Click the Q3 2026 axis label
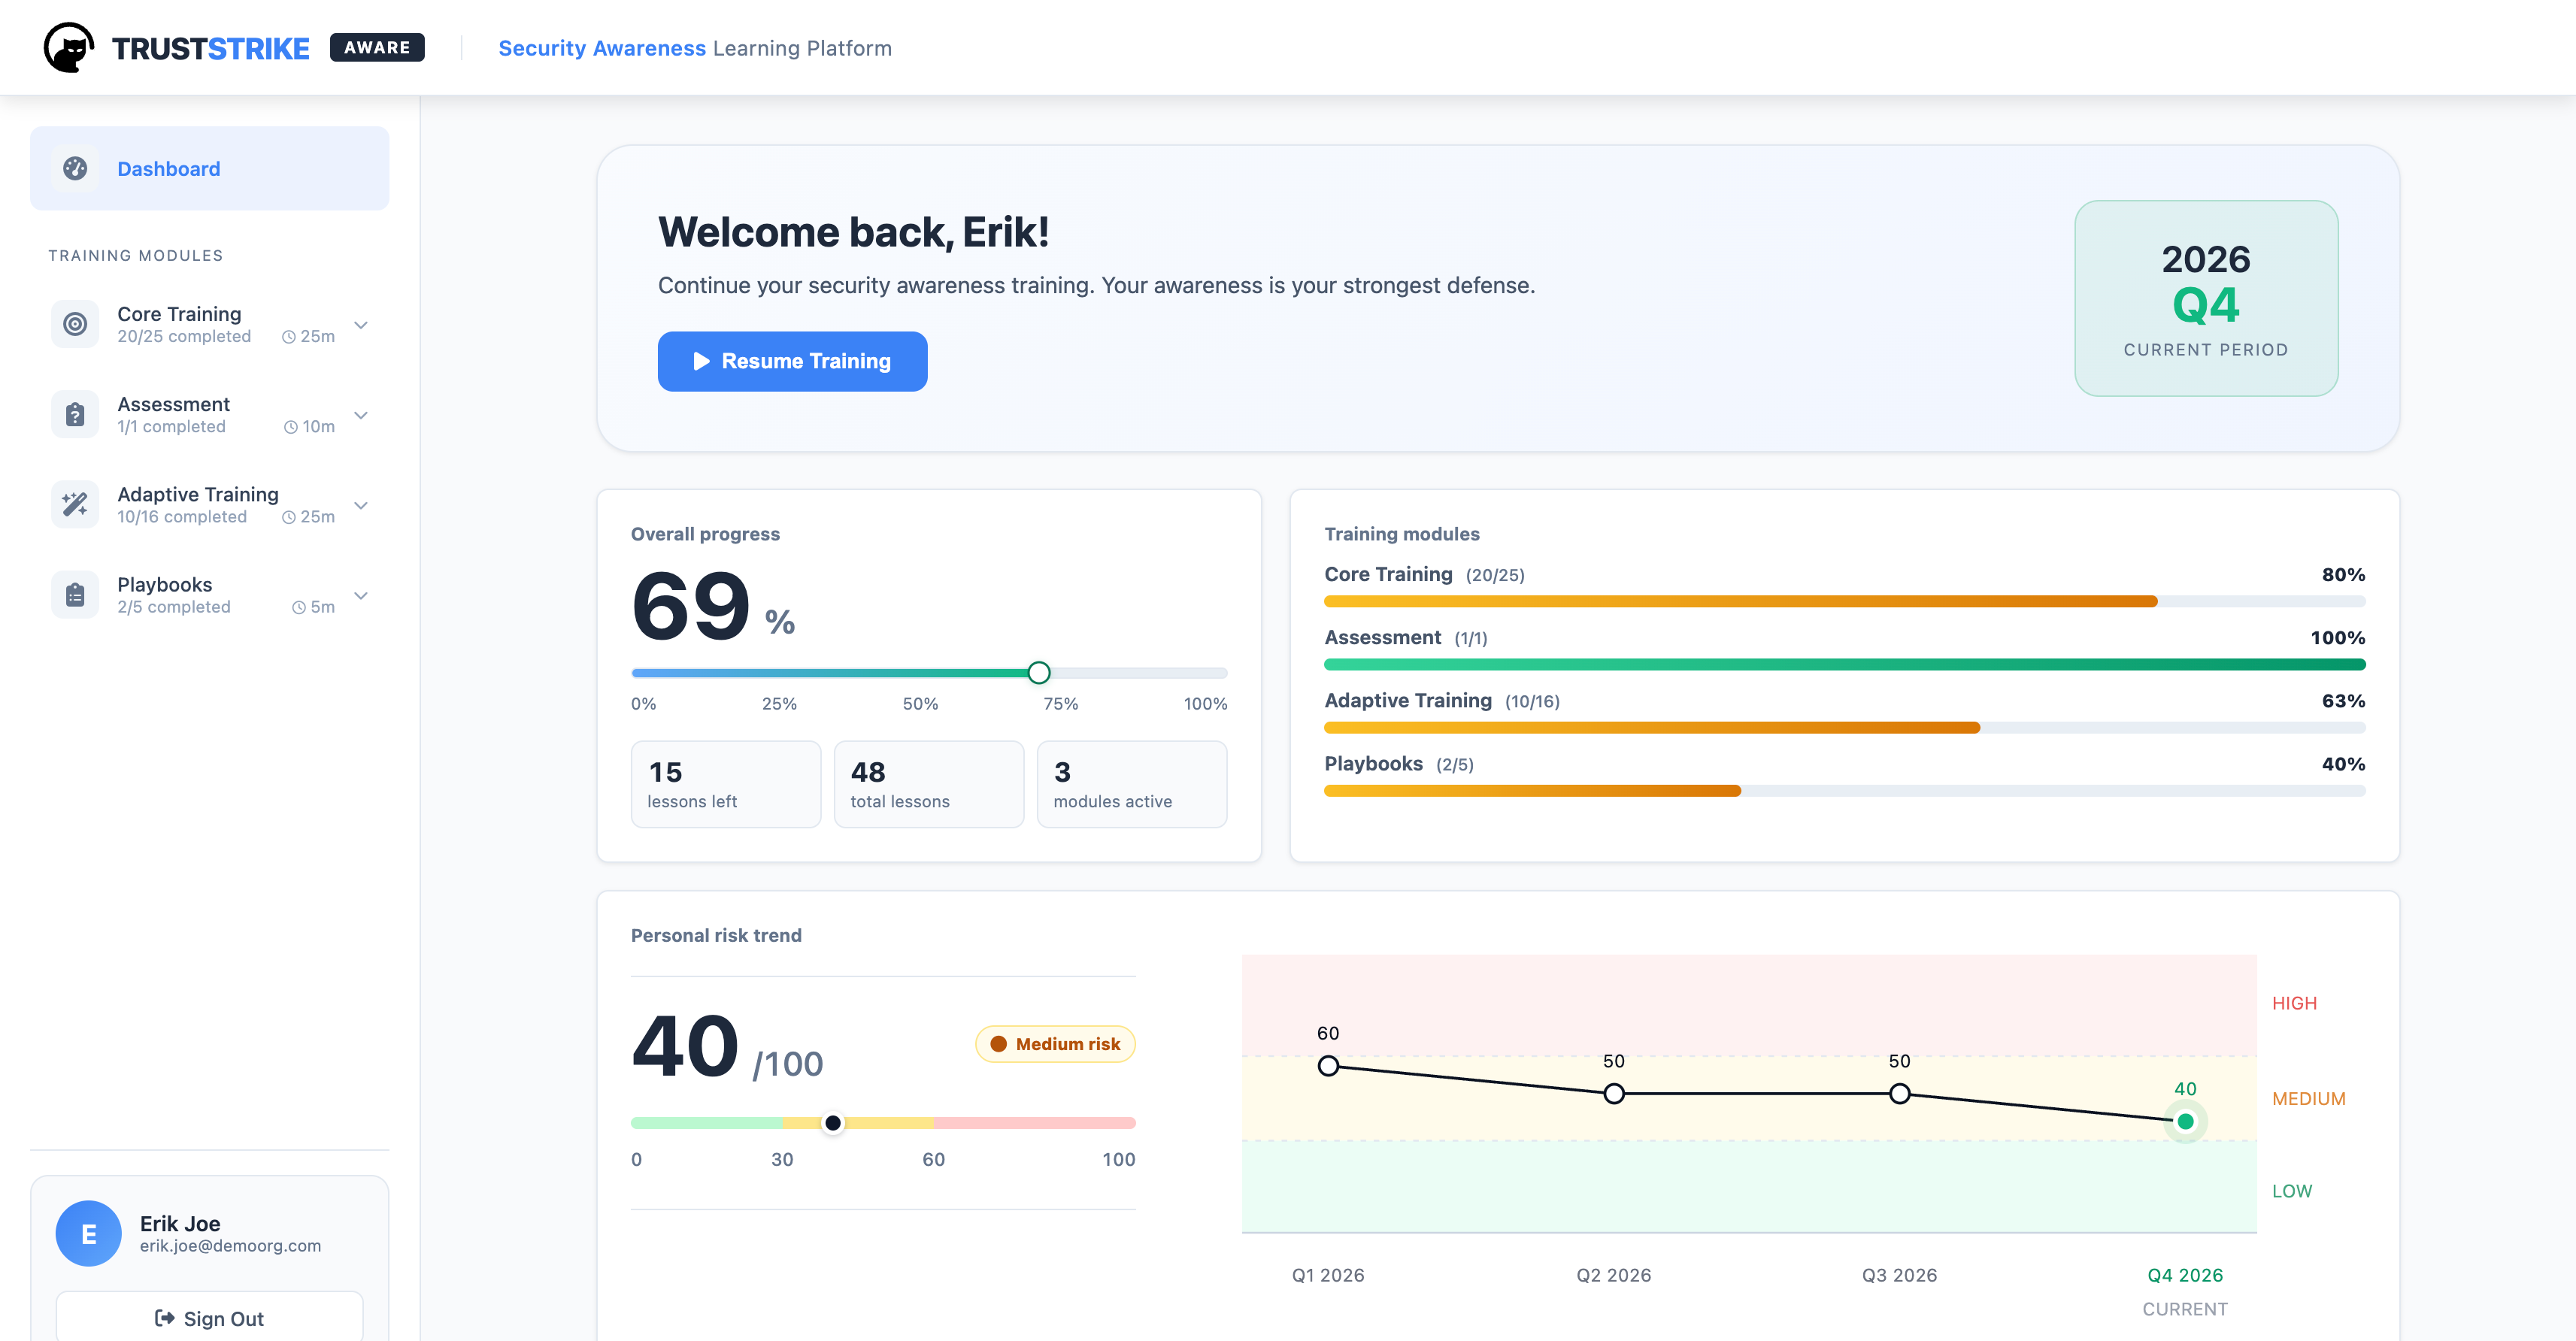This screenshot has width=2576, height=1341. point(1899,1275)
